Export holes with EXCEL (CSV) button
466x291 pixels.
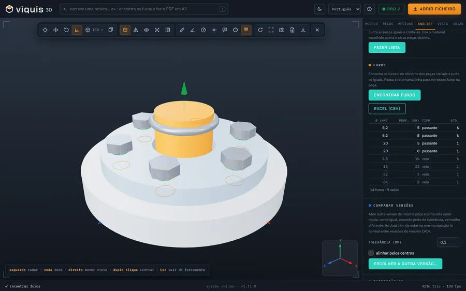pyautogui.click(x=387, y=109)
